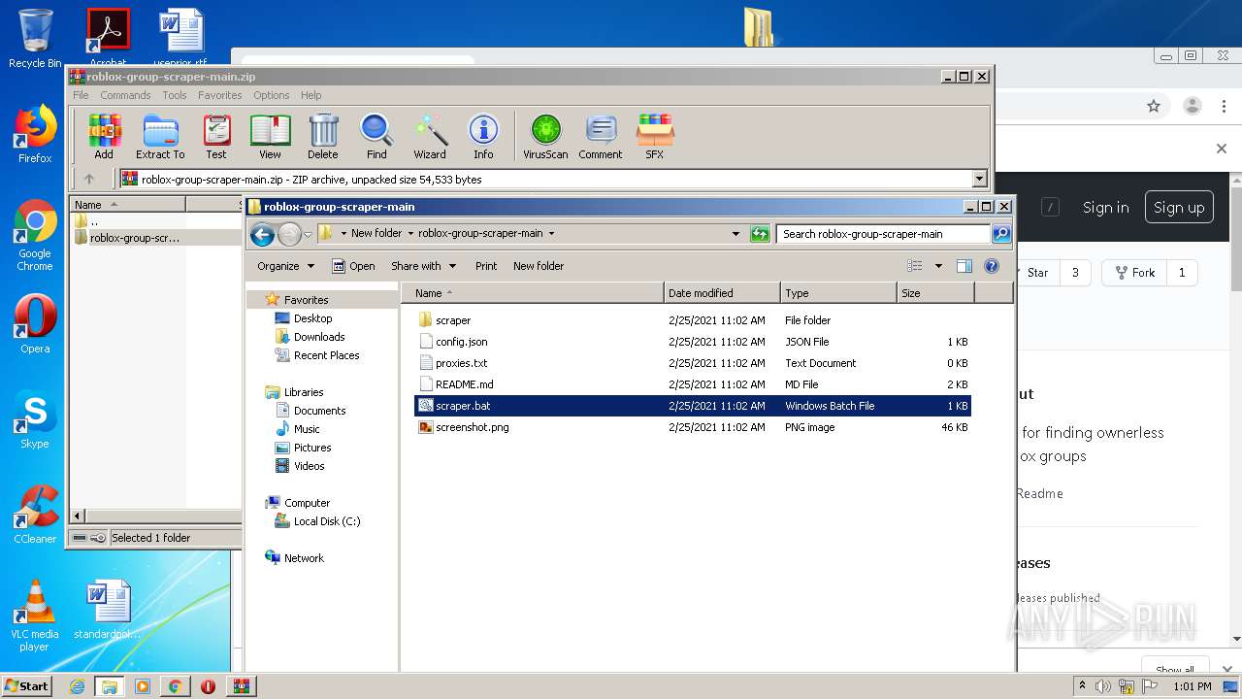Expand the Organize dropdown in Explorer
The image size is (1242, 699).
[285, 266]
